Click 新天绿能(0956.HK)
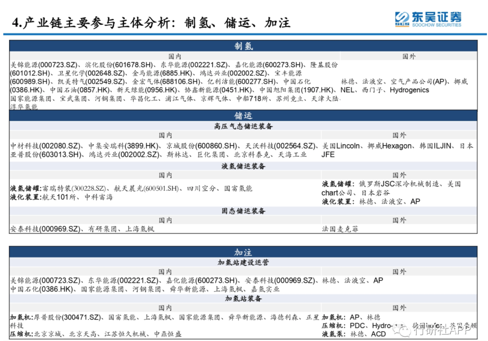The image size is (488, 341). tap(147, 90)
